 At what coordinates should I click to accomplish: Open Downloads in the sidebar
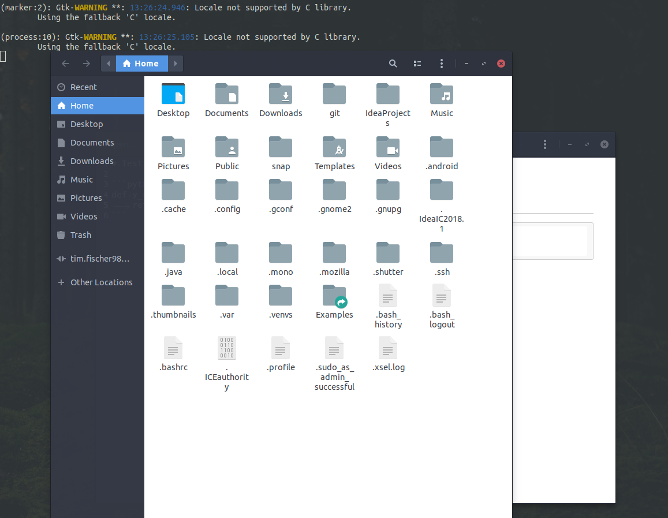tap(98, 161)
